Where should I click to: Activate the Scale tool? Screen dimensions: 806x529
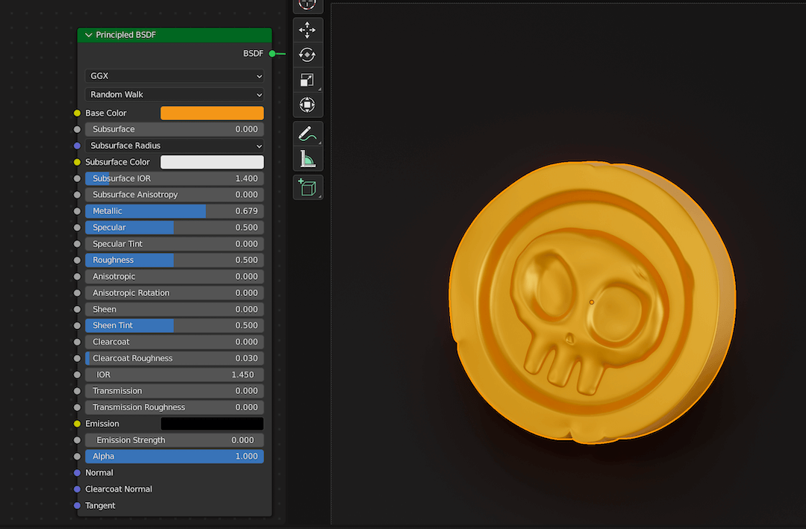[307, 79]
